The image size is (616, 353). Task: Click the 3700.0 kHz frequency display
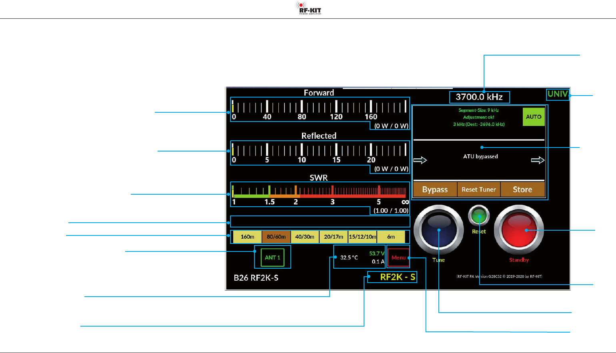tap(479, 97)
